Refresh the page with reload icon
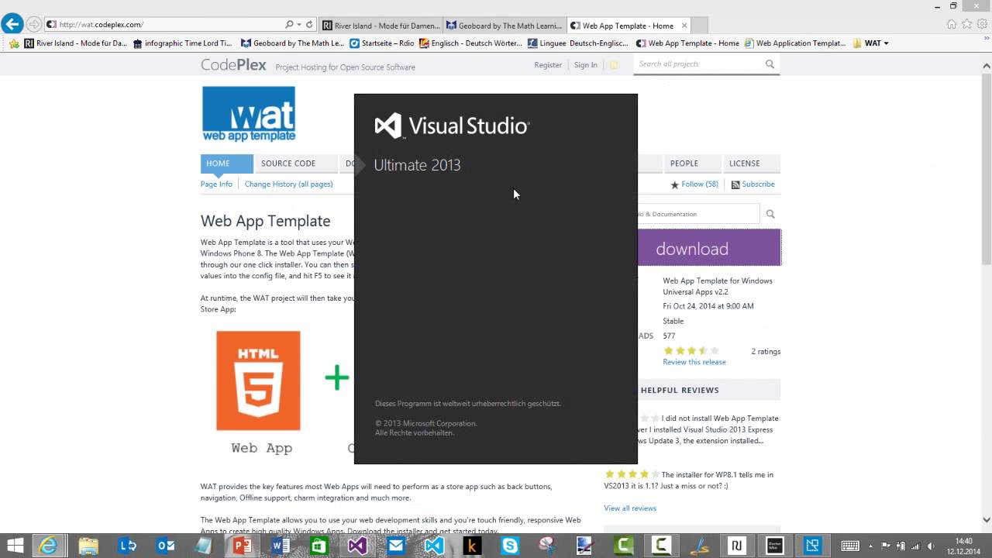 pyautogui.click(x=309, y=25)
